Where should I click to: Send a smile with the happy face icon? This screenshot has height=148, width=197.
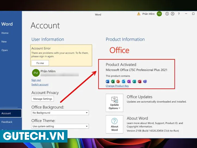point(167,14)
